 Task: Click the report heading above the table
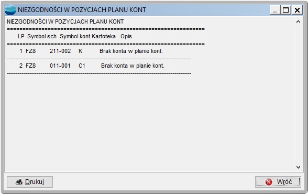pos(65,21)
